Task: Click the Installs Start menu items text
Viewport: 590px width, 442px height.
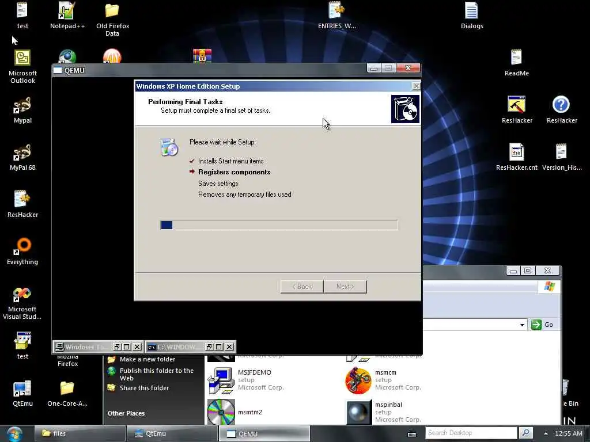Action: (x=230, y=161)
